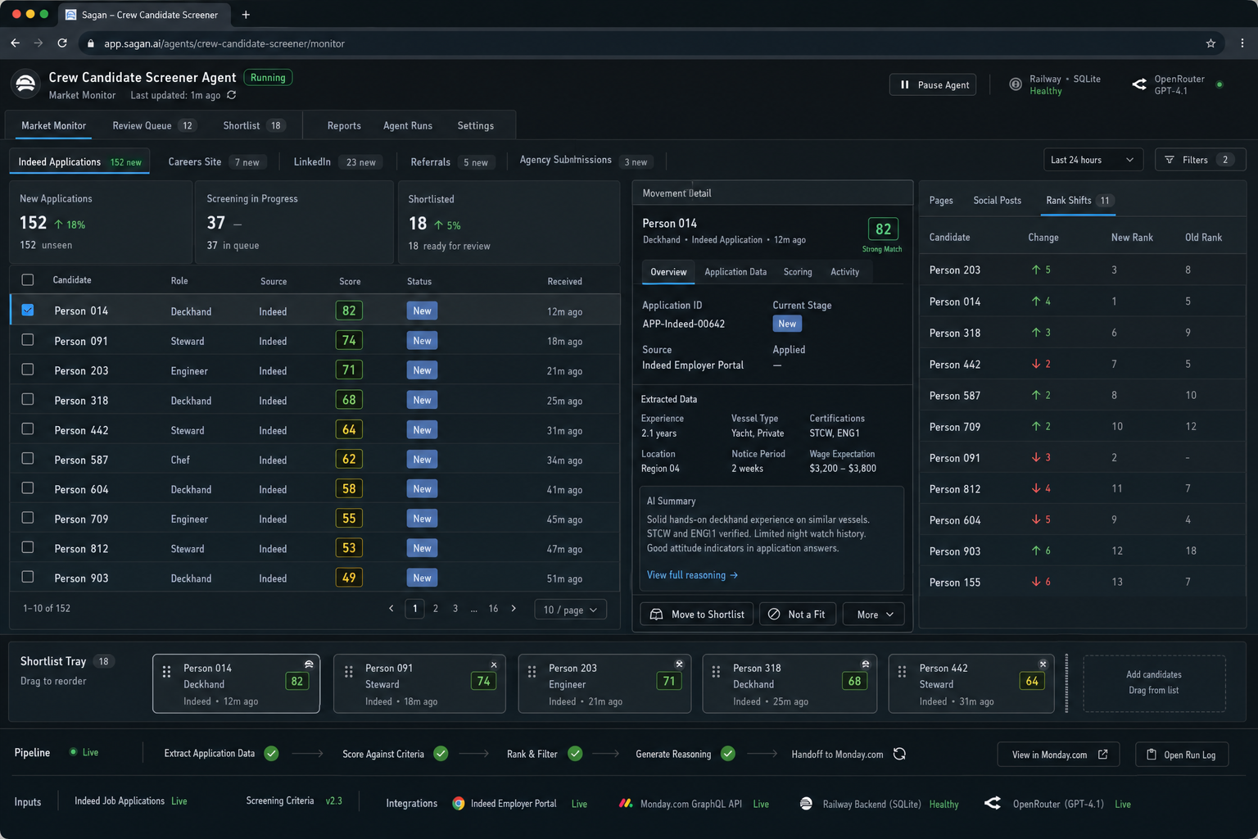Open the 10 / page size dropdown

571,610
